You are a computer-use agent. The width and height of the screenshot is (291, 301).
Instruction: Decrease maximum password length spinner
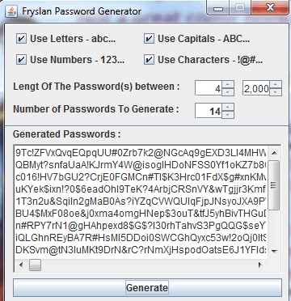click(x=276, y=92)
